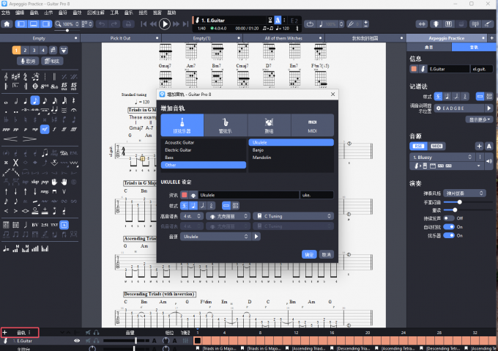The width and height of the screenshot is (498, 351).
Task: Select the MIDI track type icon
Action: pyautogui.click(x=311, y=125)
